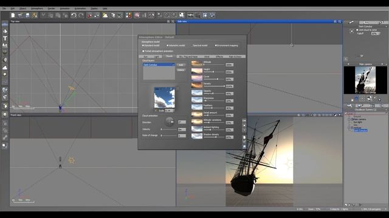
Task: Switch to the Rain & Snow tab
Action: pyautogui.click(x=235, y=56)
